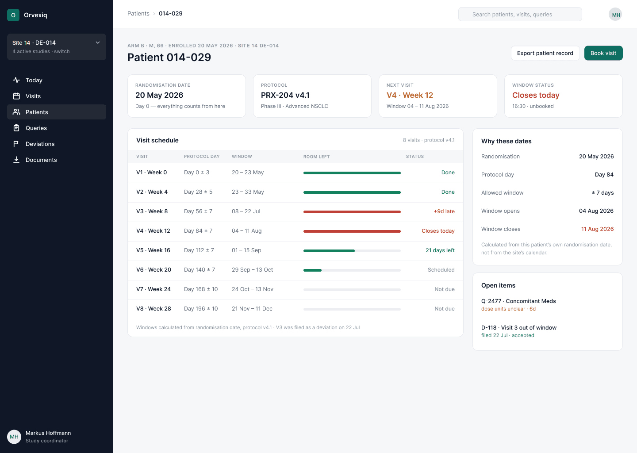The height and width of the screenshot is (453, 637).
Task: Select the V7 · Week 24 visit row
Action: point(295,289)
